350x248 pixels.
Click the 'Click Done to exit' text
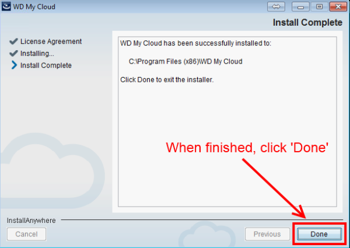[167, 80]
